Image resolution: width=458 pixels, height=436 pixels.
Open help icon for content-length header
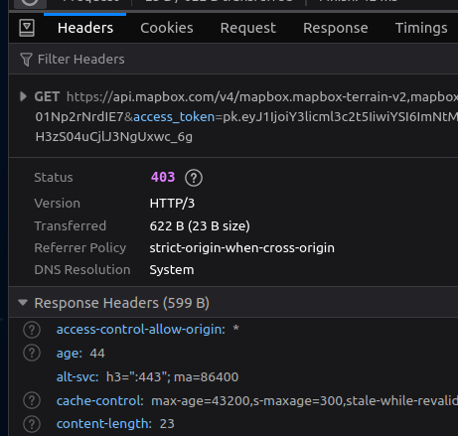point(32,424)
